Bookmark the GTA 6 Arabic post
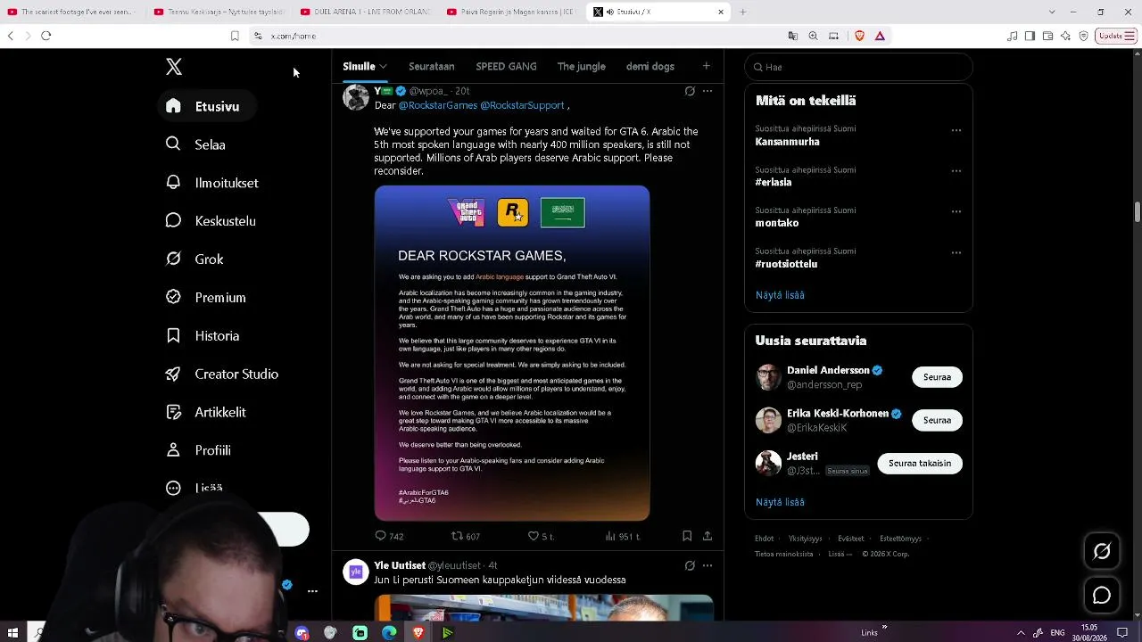 point(687,536)
